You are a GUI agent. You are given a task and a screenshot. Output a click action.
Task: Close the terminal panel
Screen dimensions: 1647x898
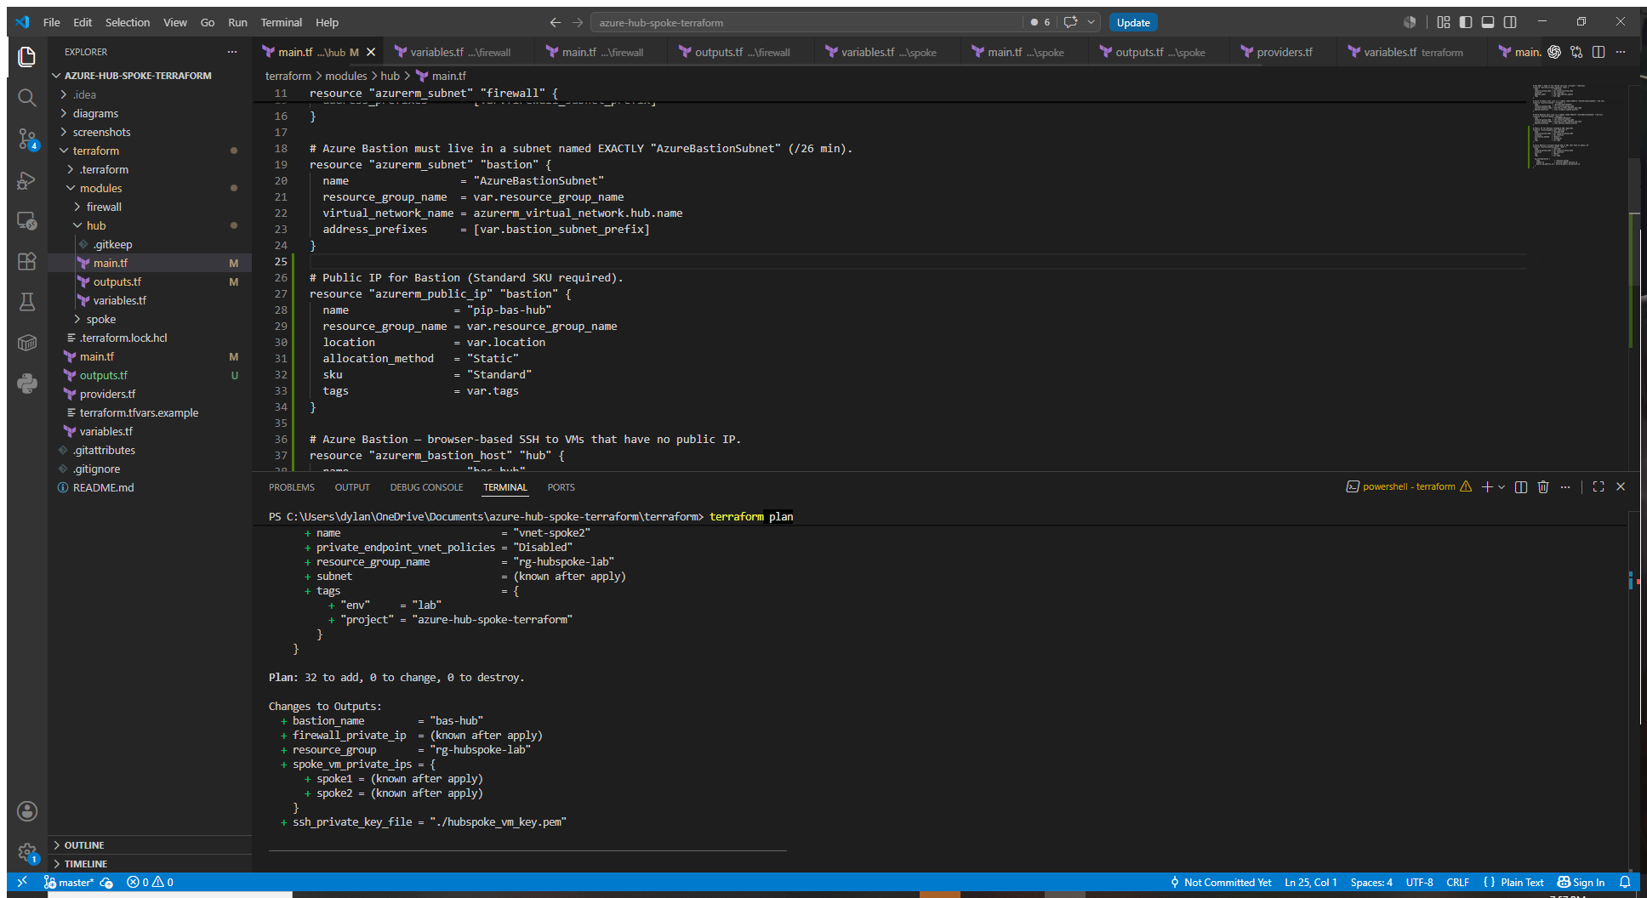tap(1621, 487)
